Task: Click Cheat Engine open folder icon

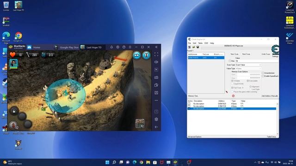Action: tap(194, 47)
